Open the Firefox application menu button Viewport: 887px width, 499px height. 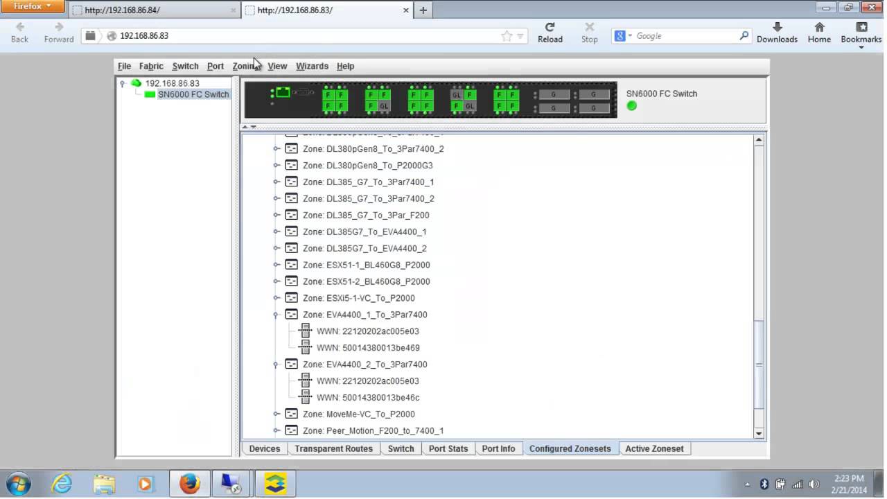(33, 6)
